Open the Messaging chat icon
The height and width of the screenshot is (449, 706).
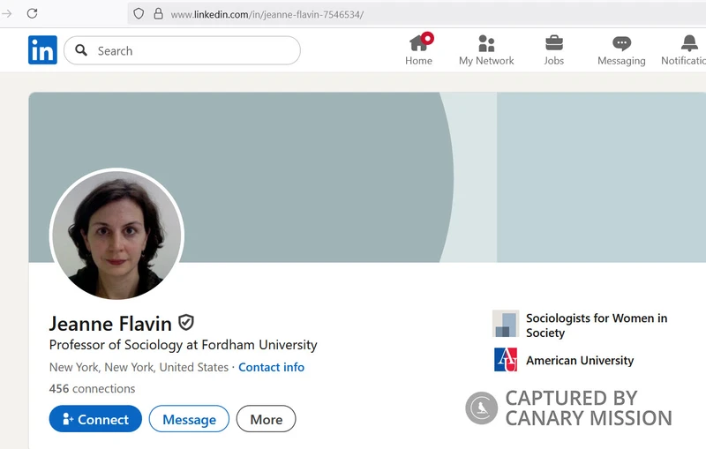click(622, 43)
